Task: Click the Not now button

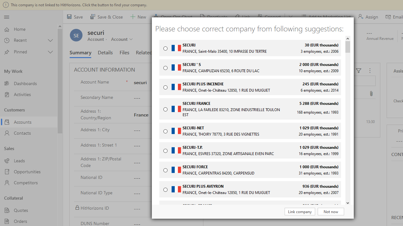Action: [x=331, y=212]
